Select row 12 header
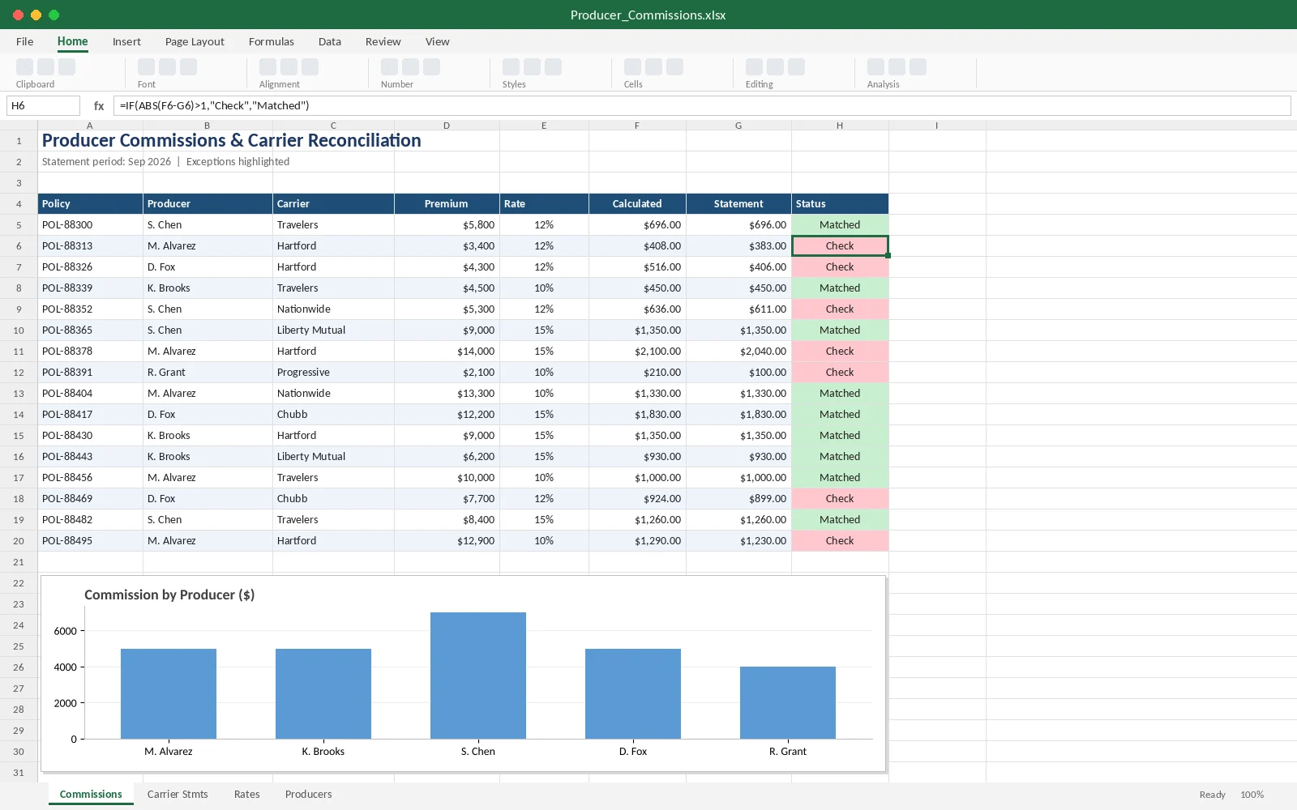Image resolution: width=1297 pixels, height=810 pixels. pos(19,373)
